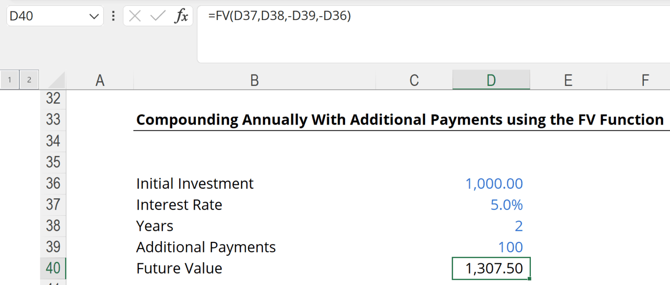Click outline level button 2
Image resolution: width=670 pixels, height=285 pixels.
click(x=29, y=80)
